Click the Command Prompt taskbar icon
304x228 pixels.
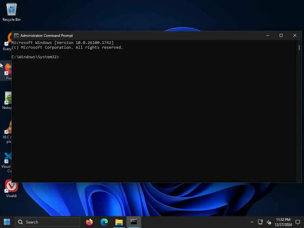[134, 222]
